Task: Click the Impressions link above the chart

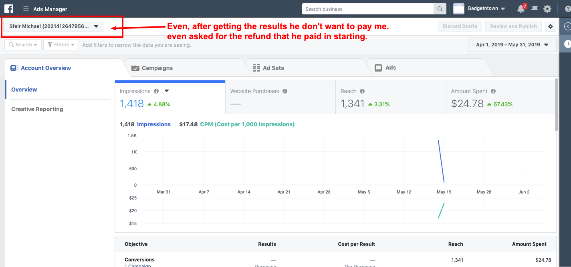Action: (154, 124)
